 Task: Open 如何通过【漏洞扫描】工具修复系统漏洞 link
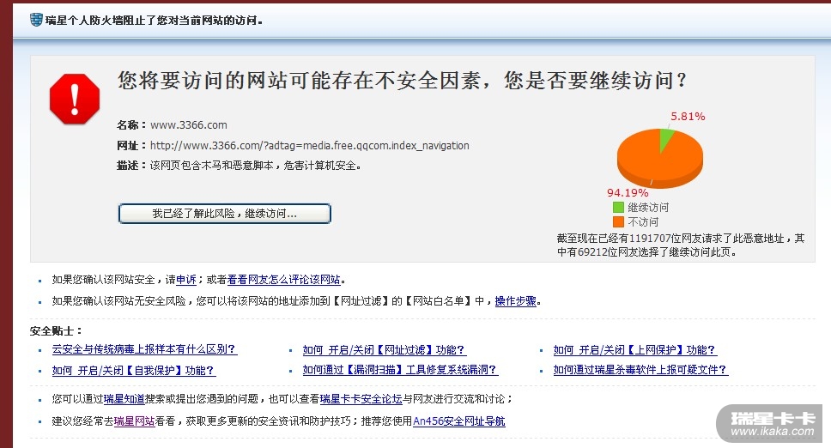click(400, 370)
